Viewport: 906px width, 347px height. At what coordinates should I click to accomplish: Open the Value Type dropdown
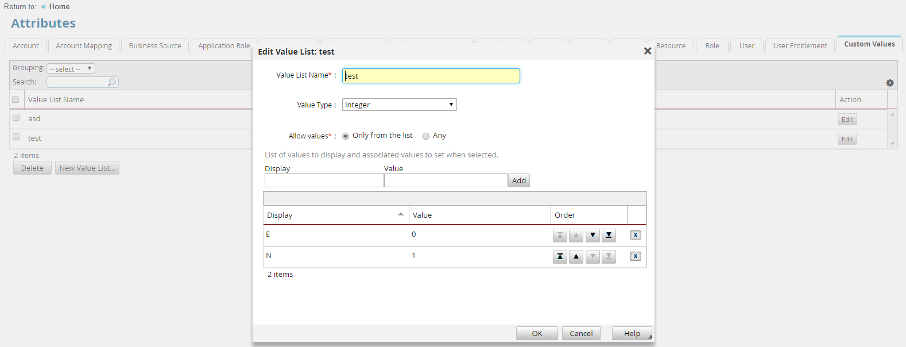tap(399, 105)
